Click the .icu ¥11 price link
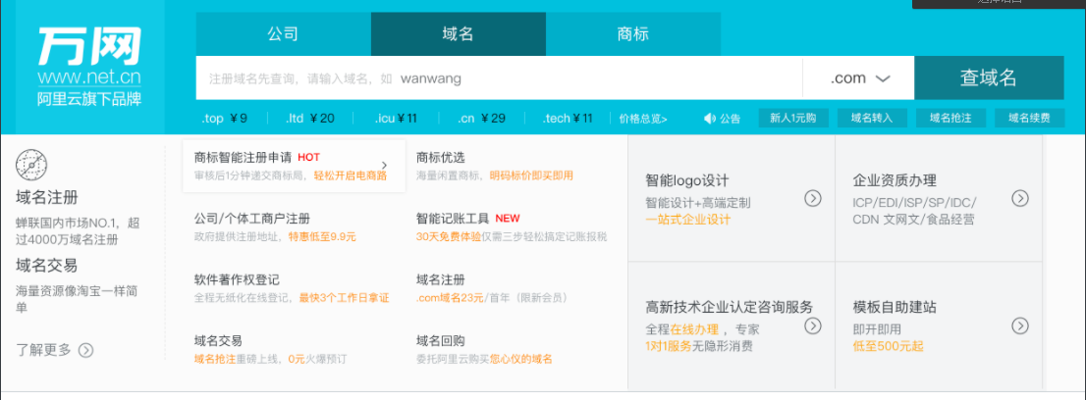 pyautogui.click(x=396, y=119)
